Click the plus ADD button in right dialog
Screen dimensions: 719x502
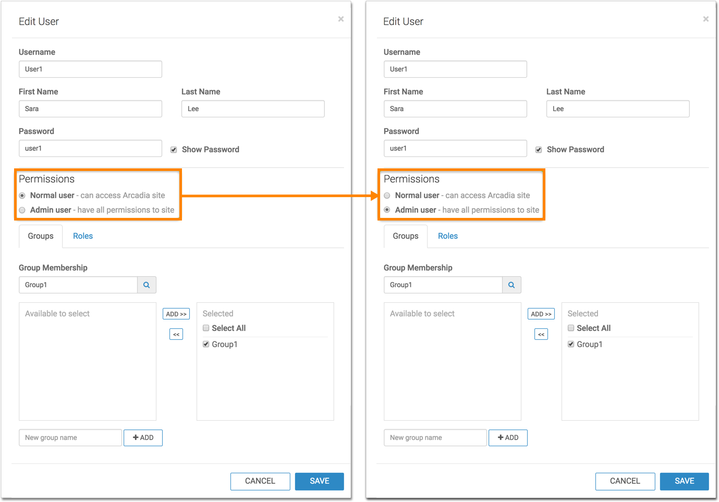point(508,438)
